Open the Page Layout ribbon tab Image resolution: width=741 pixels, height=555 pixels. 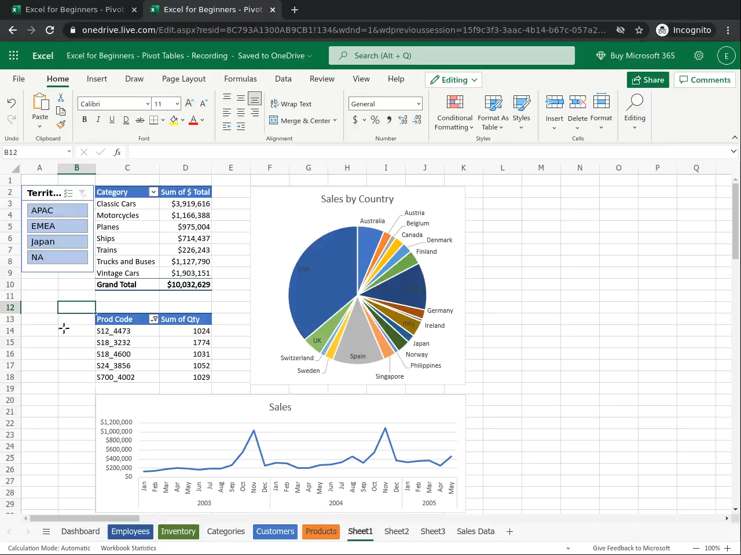[x=184, y=79]
